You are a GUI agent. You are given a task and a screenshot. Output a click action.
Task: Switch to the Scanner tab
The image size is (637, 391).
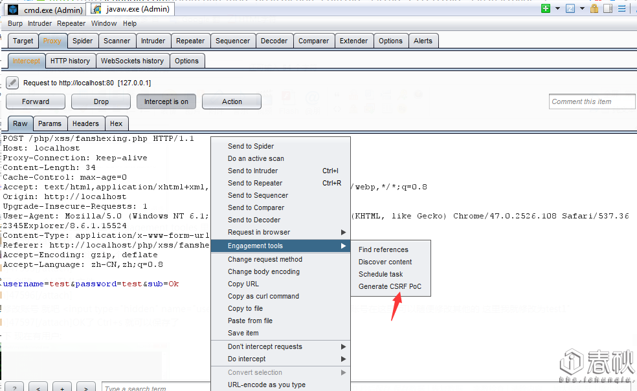click(117, 41)
